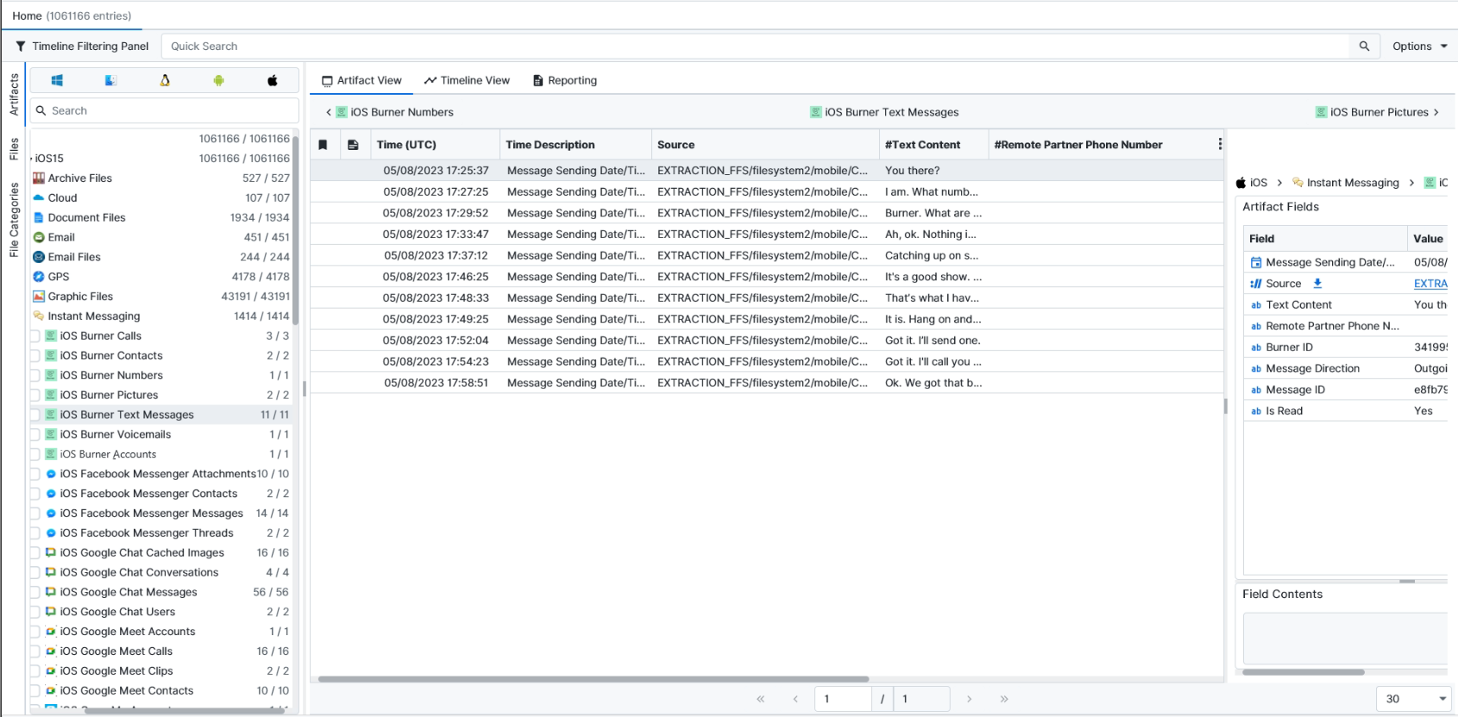Open the File Categories side tab

click(x=14, y=220)
